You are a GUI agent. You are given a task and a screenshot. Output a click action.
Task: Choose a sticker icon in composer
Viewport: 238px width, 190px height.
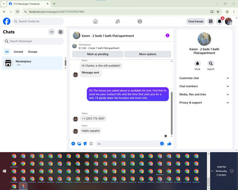pyautogui.click(x=85, y=143)
